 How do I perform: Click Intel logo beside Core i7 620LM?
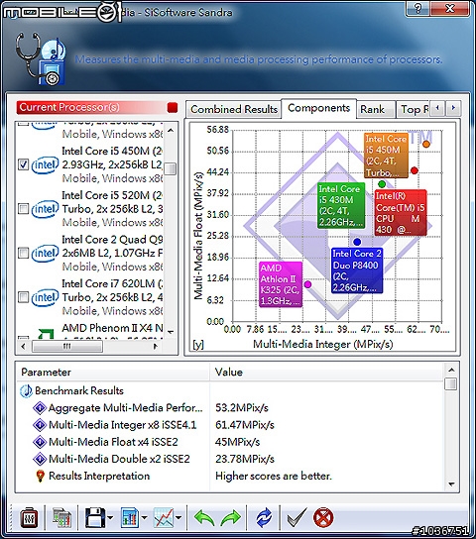tap(45, 297)
